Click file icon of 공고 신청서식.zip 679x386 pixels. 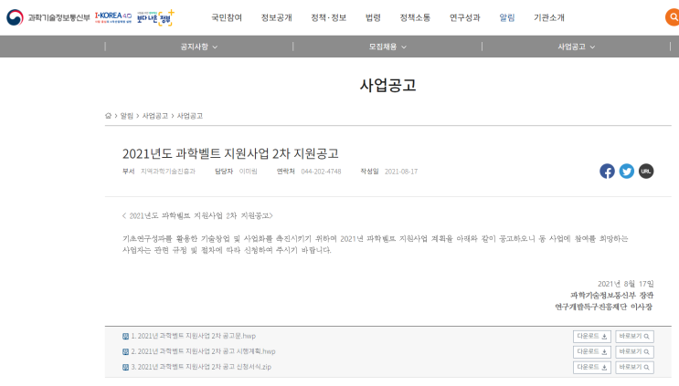pos(125,368)
